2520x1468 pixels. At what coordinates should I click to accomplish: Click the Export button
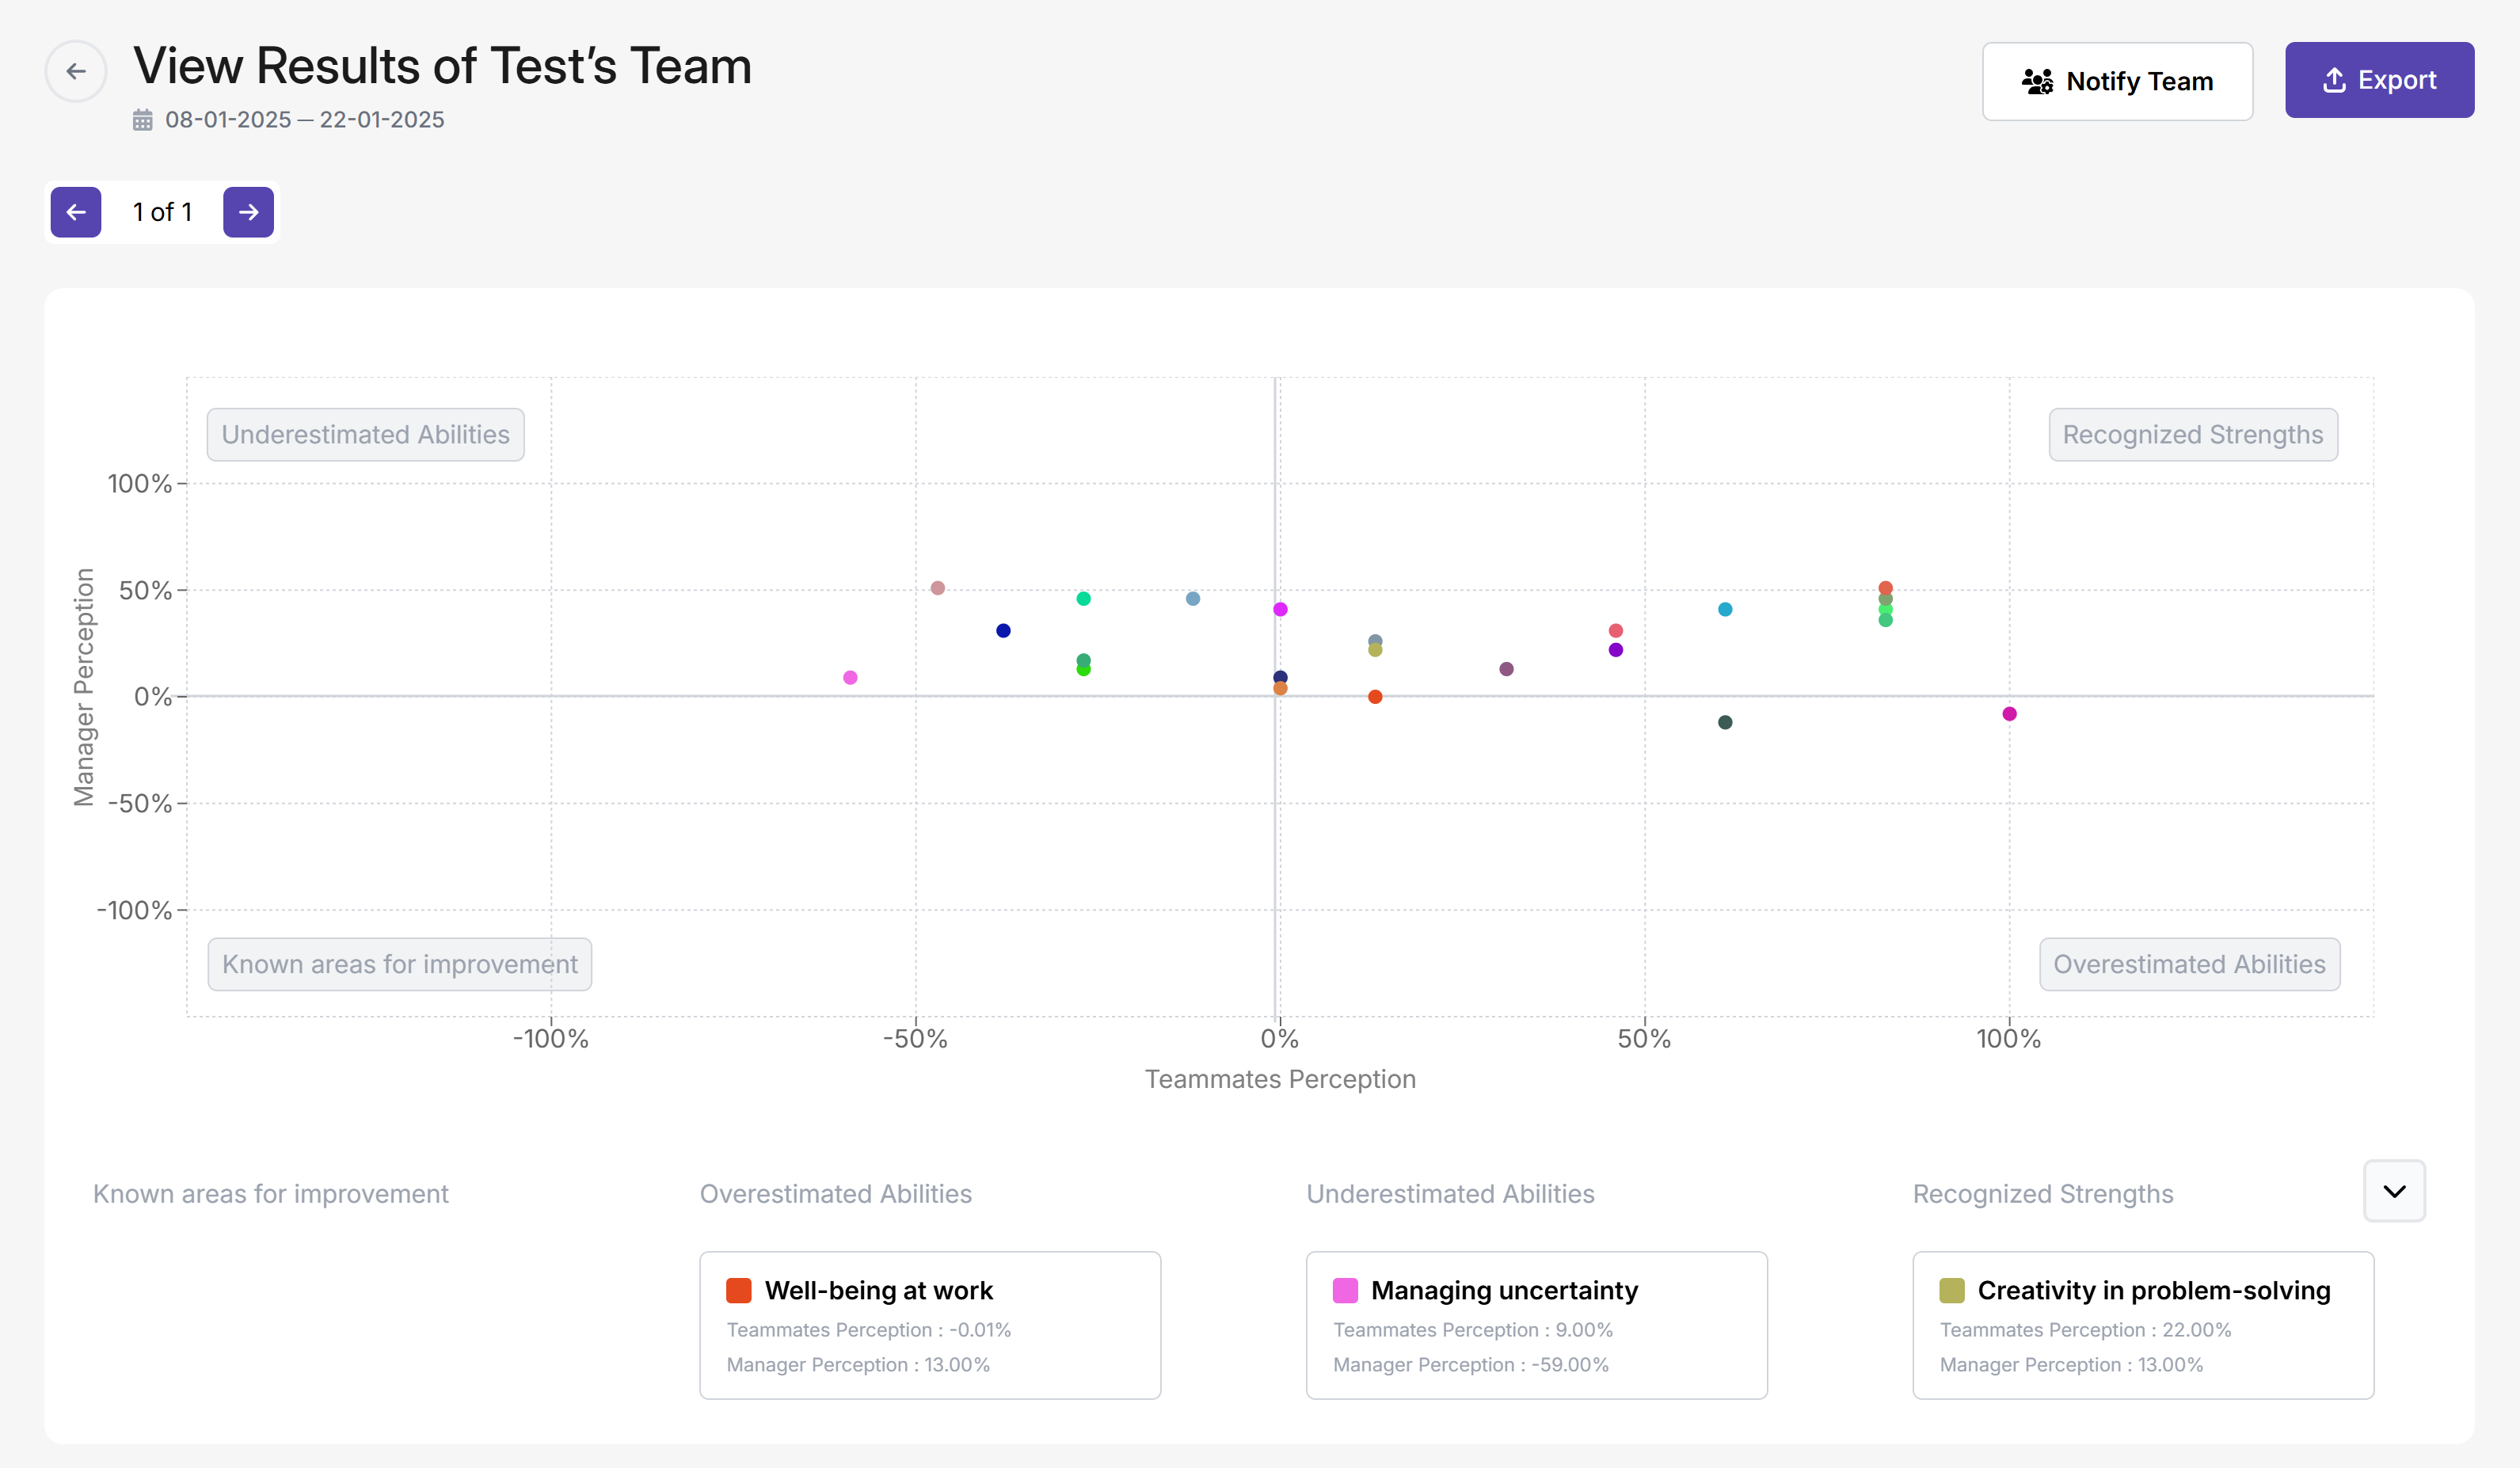[2379, 80]
